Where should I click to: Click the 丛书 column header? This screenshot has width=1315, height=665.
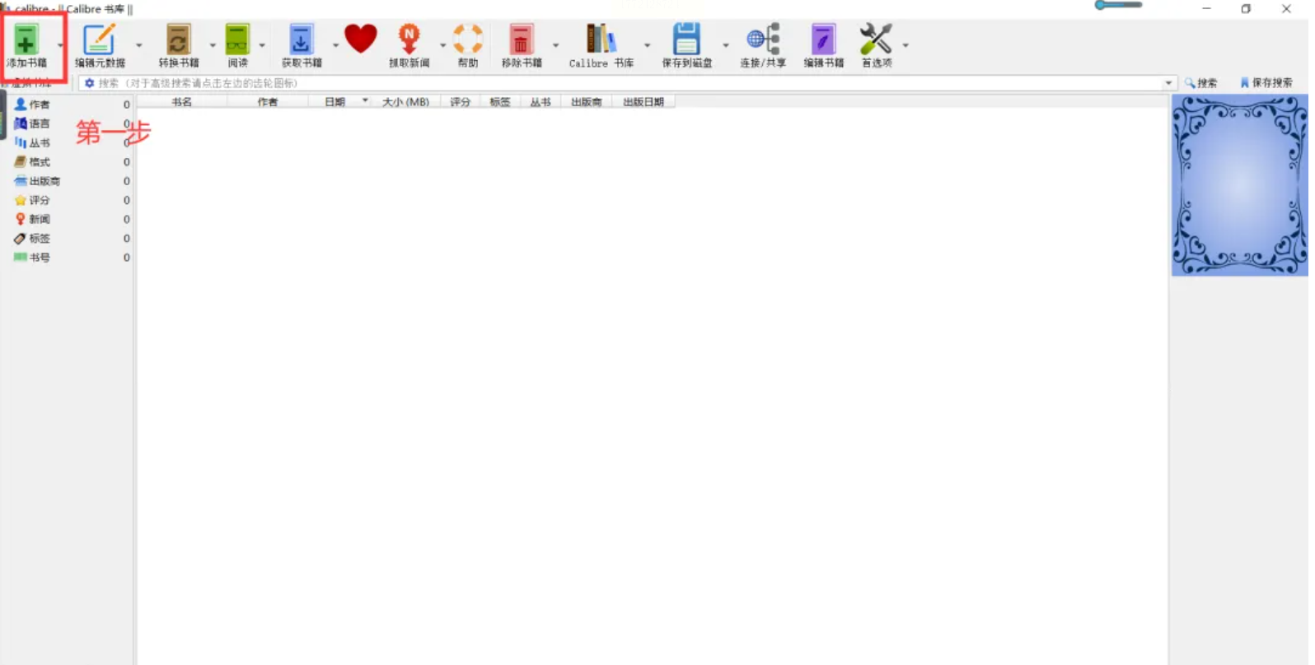click(x=541, y=102)
